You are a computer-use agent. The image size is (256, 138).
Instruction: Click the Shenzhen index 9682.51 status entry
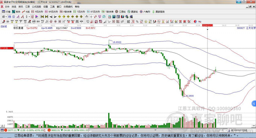[68, 130]
